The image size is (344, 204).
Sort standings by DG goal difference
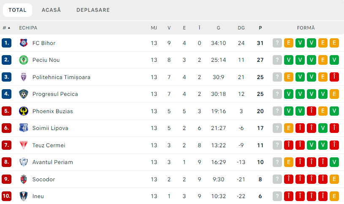click(x=241, y=28)
